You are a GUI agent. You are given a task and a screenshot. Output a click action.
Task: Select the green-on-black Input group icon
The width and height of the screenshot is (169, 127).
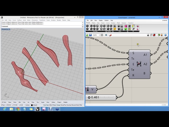[126, 29]
